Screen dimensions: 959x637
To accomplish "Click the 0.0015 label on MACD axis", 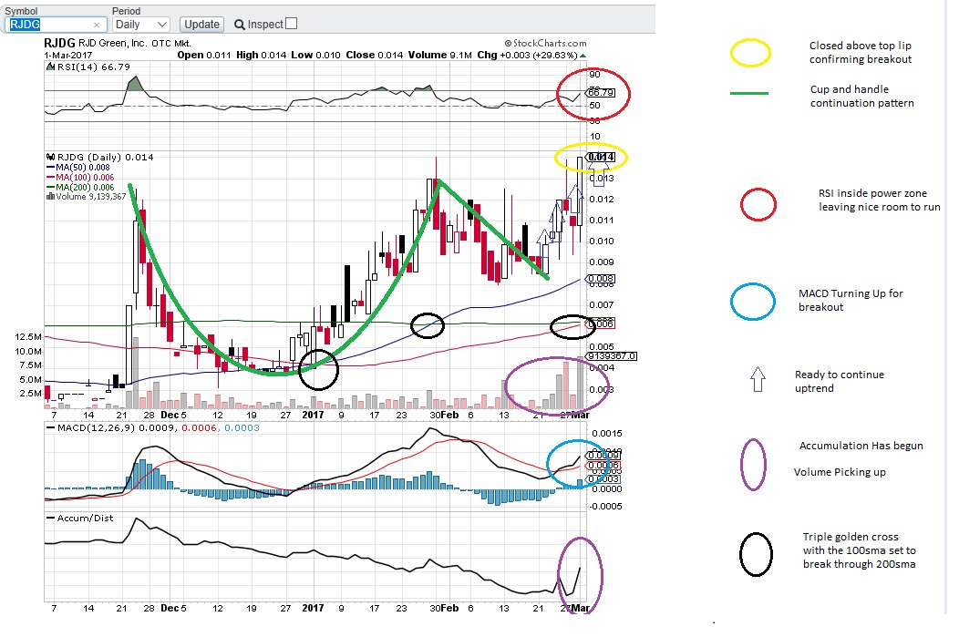I will click(607, 434).
